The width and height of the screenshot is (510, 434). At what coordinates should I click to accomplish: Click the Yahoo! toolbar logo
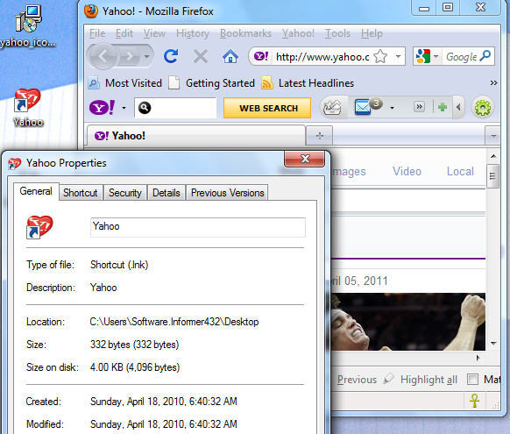102,107
